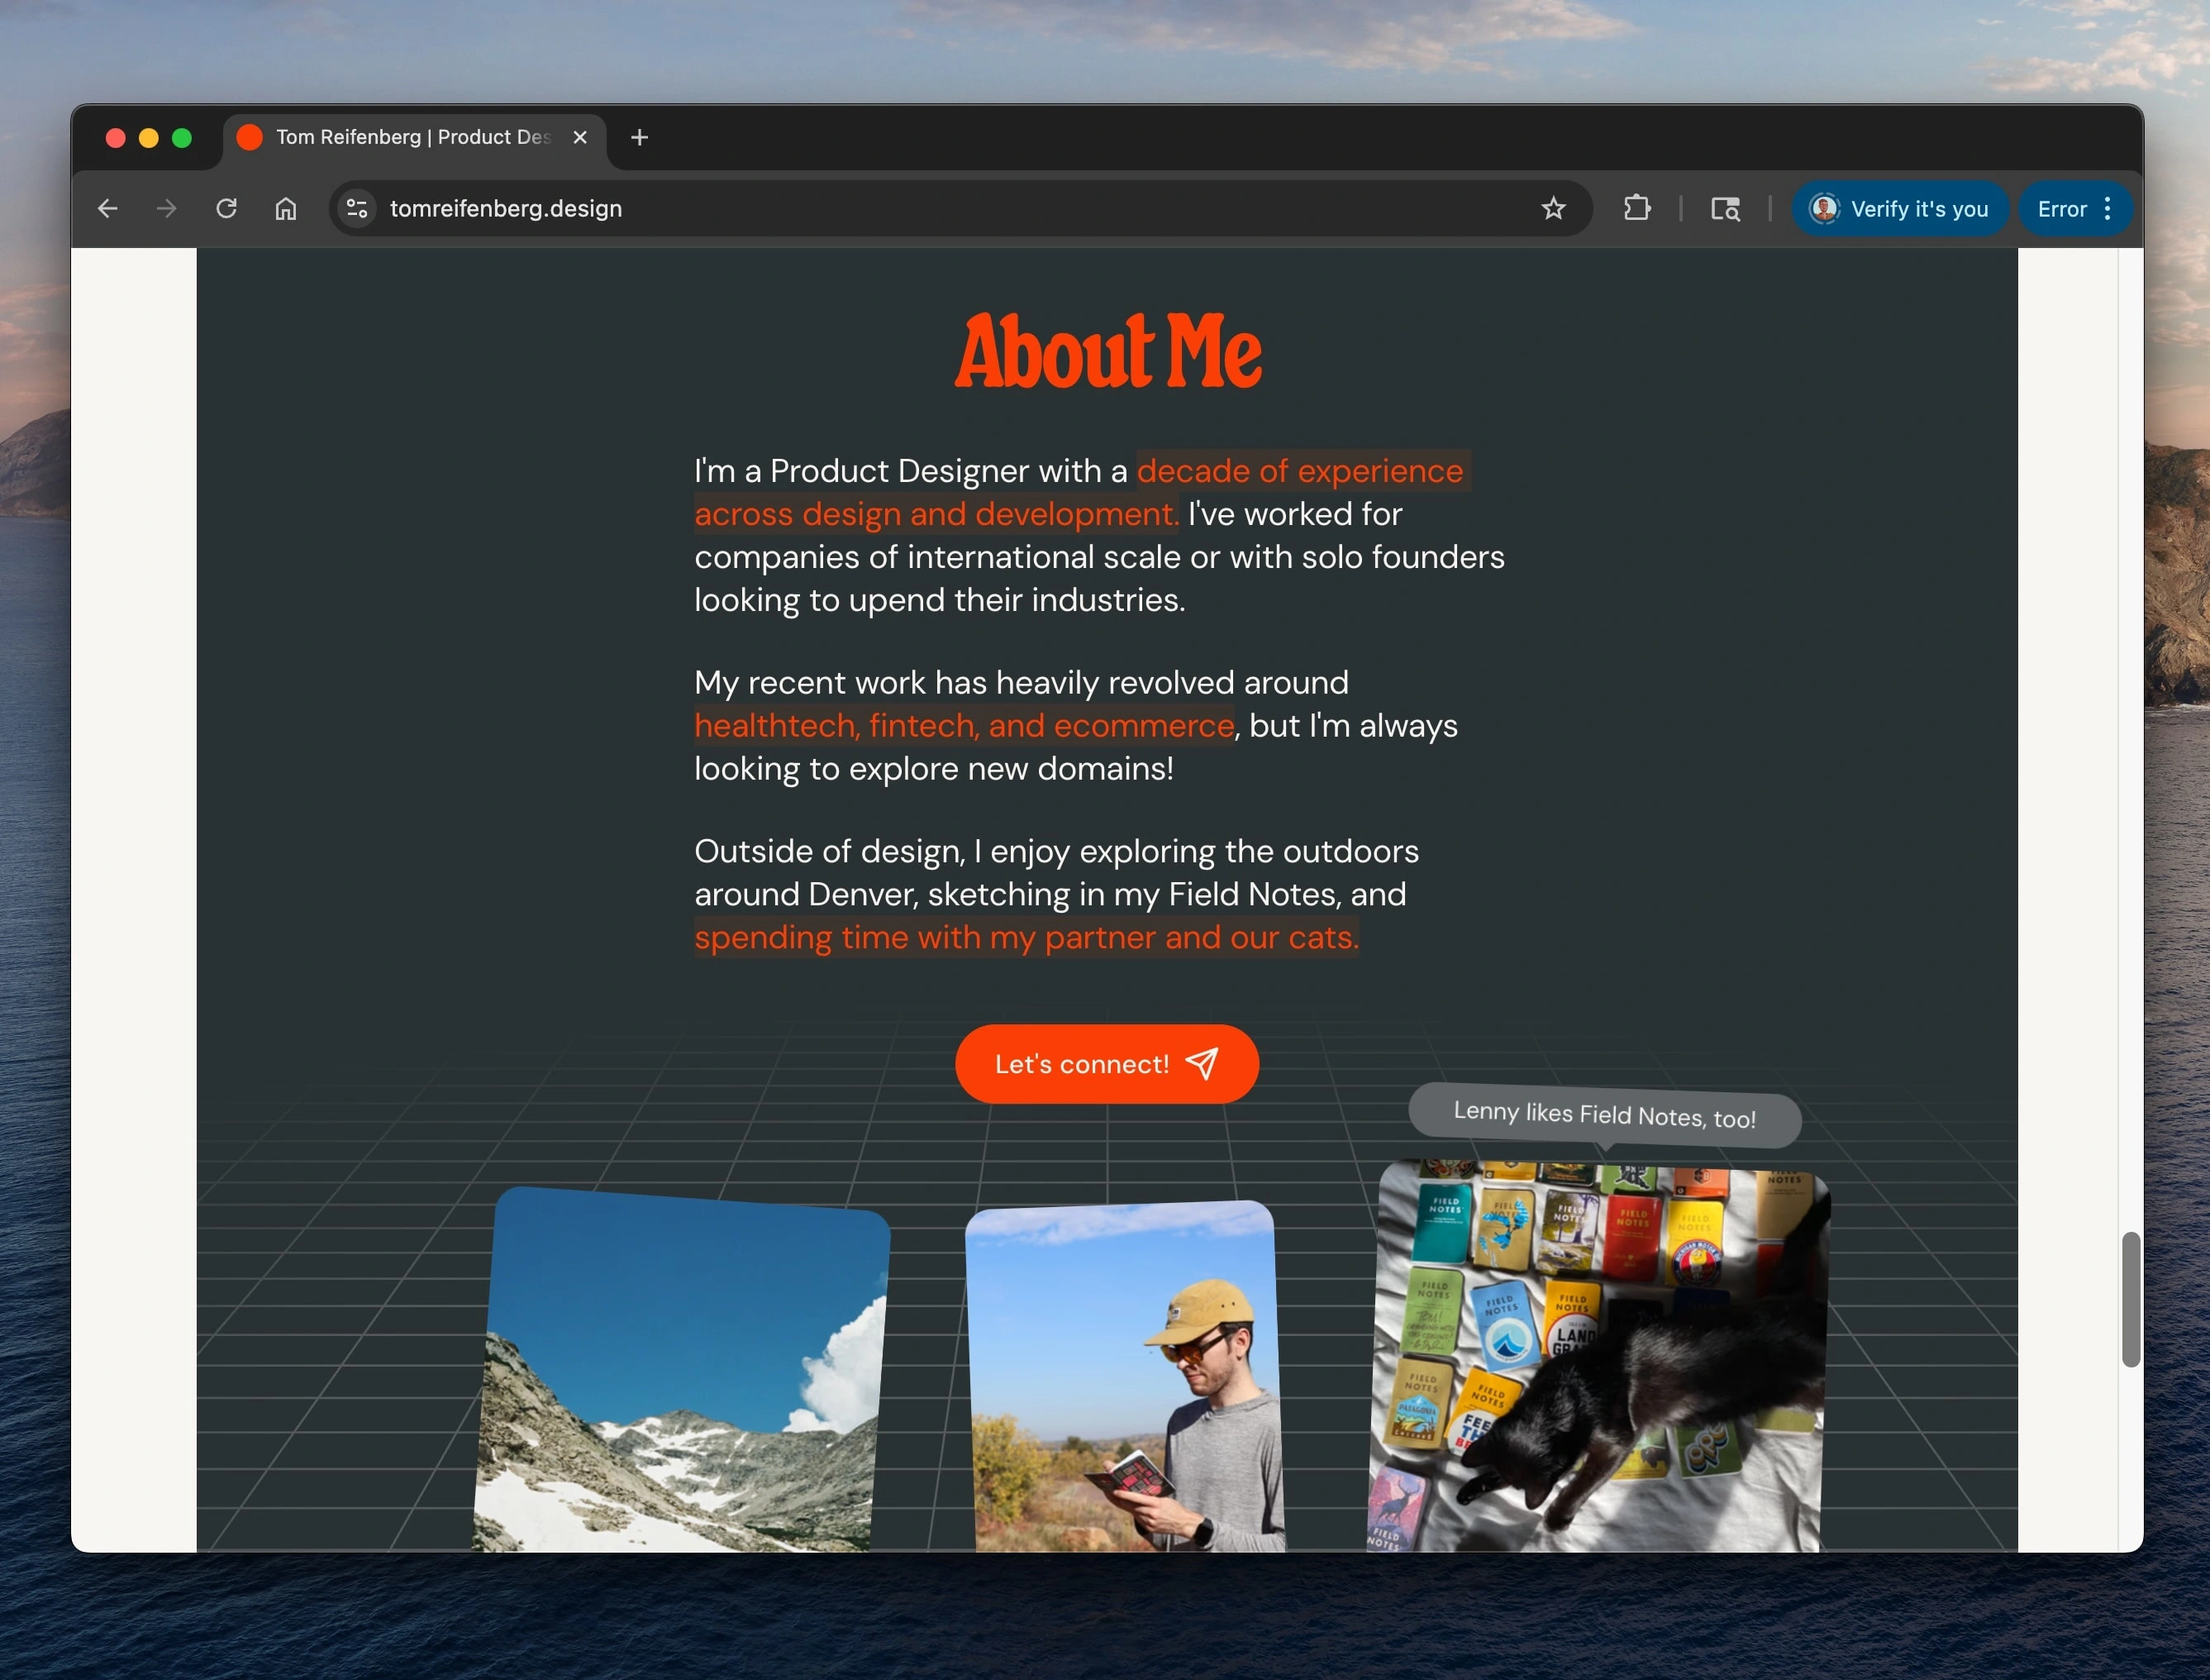Click the Verify it's you profile button

coord(1899,208)
